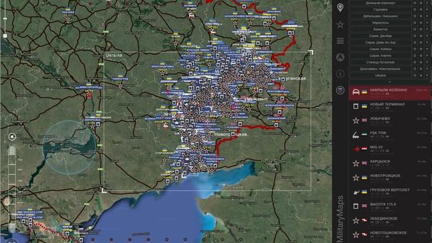Open the list menu icon in sidebar
The image size is (432, 243).
[340, 41]
